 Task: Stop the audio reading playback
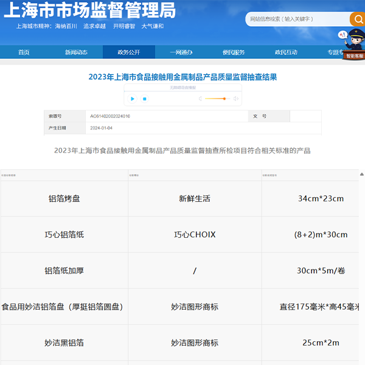click(145, 99)
